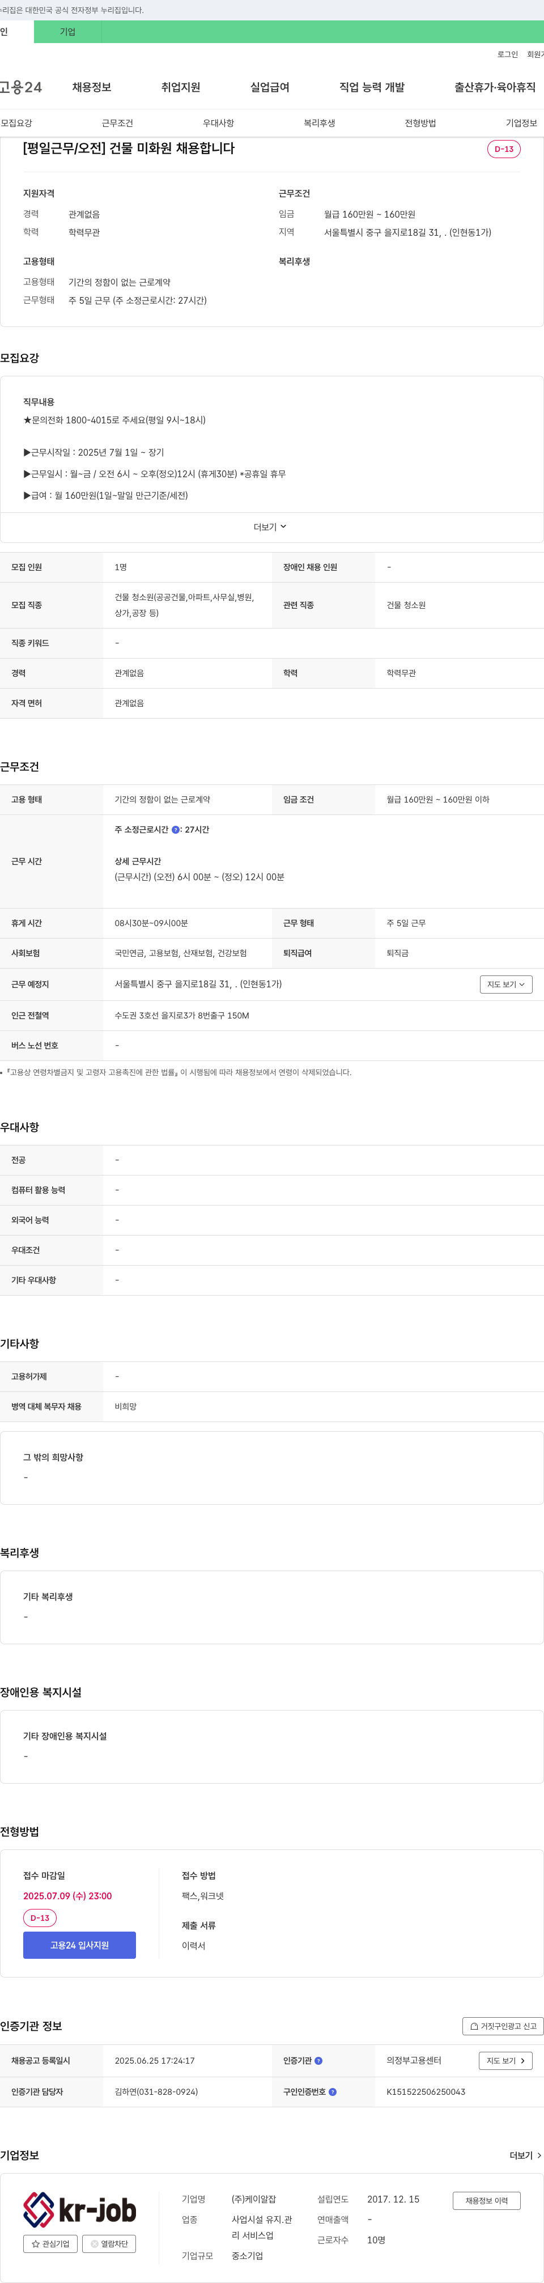Open the 출산휴가·육아휴직 menu

pyautogui.click(x=495, y=87)
